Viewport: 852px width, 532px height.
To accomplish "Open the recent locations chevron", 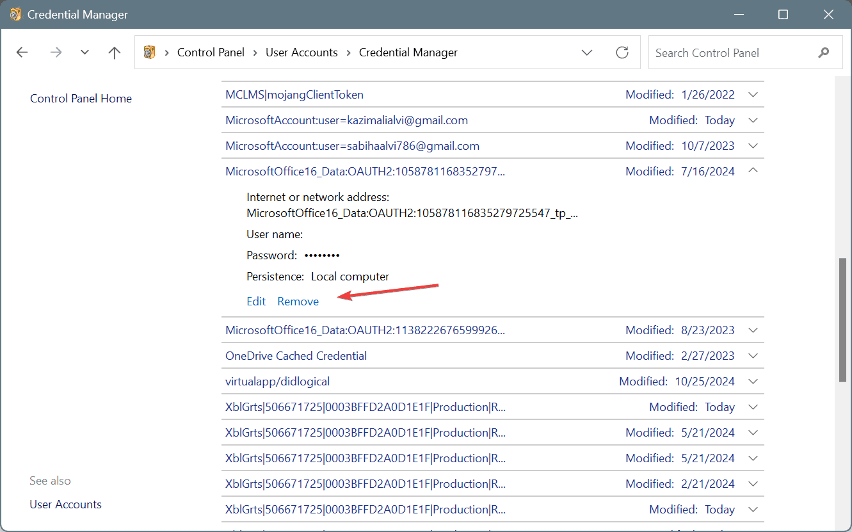I will coord(84,52).
